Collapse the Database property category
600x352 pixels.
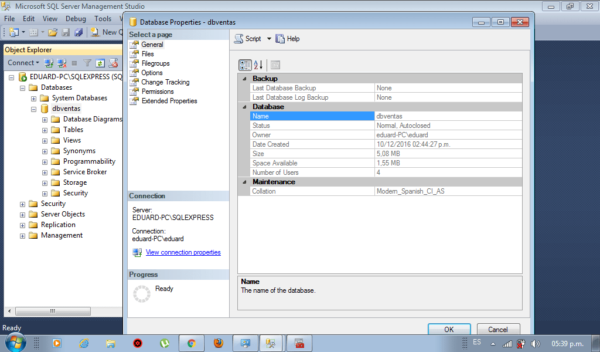click(x=244, y=107)
